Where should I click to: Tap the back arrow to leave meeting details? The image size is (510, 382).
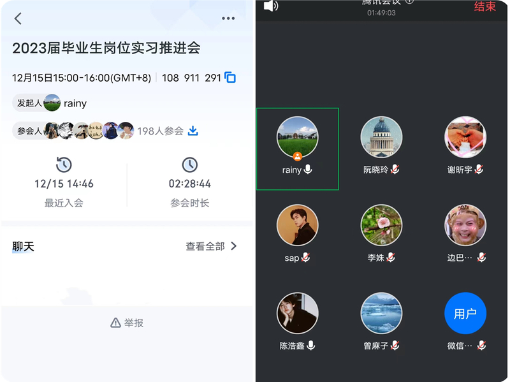click(18, 18)
